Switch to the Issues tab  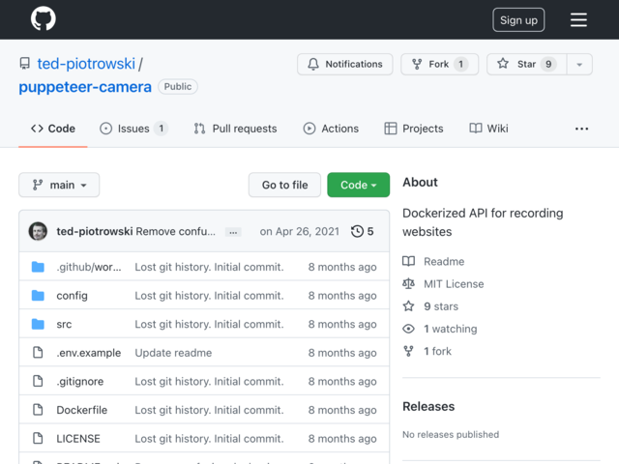(x=133, y=129)
